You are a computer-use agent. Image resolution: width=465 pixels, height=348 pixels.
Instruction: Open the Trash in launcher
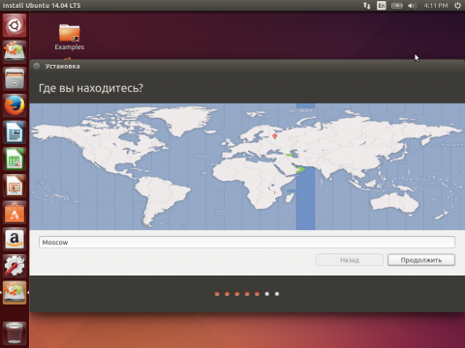15,333
